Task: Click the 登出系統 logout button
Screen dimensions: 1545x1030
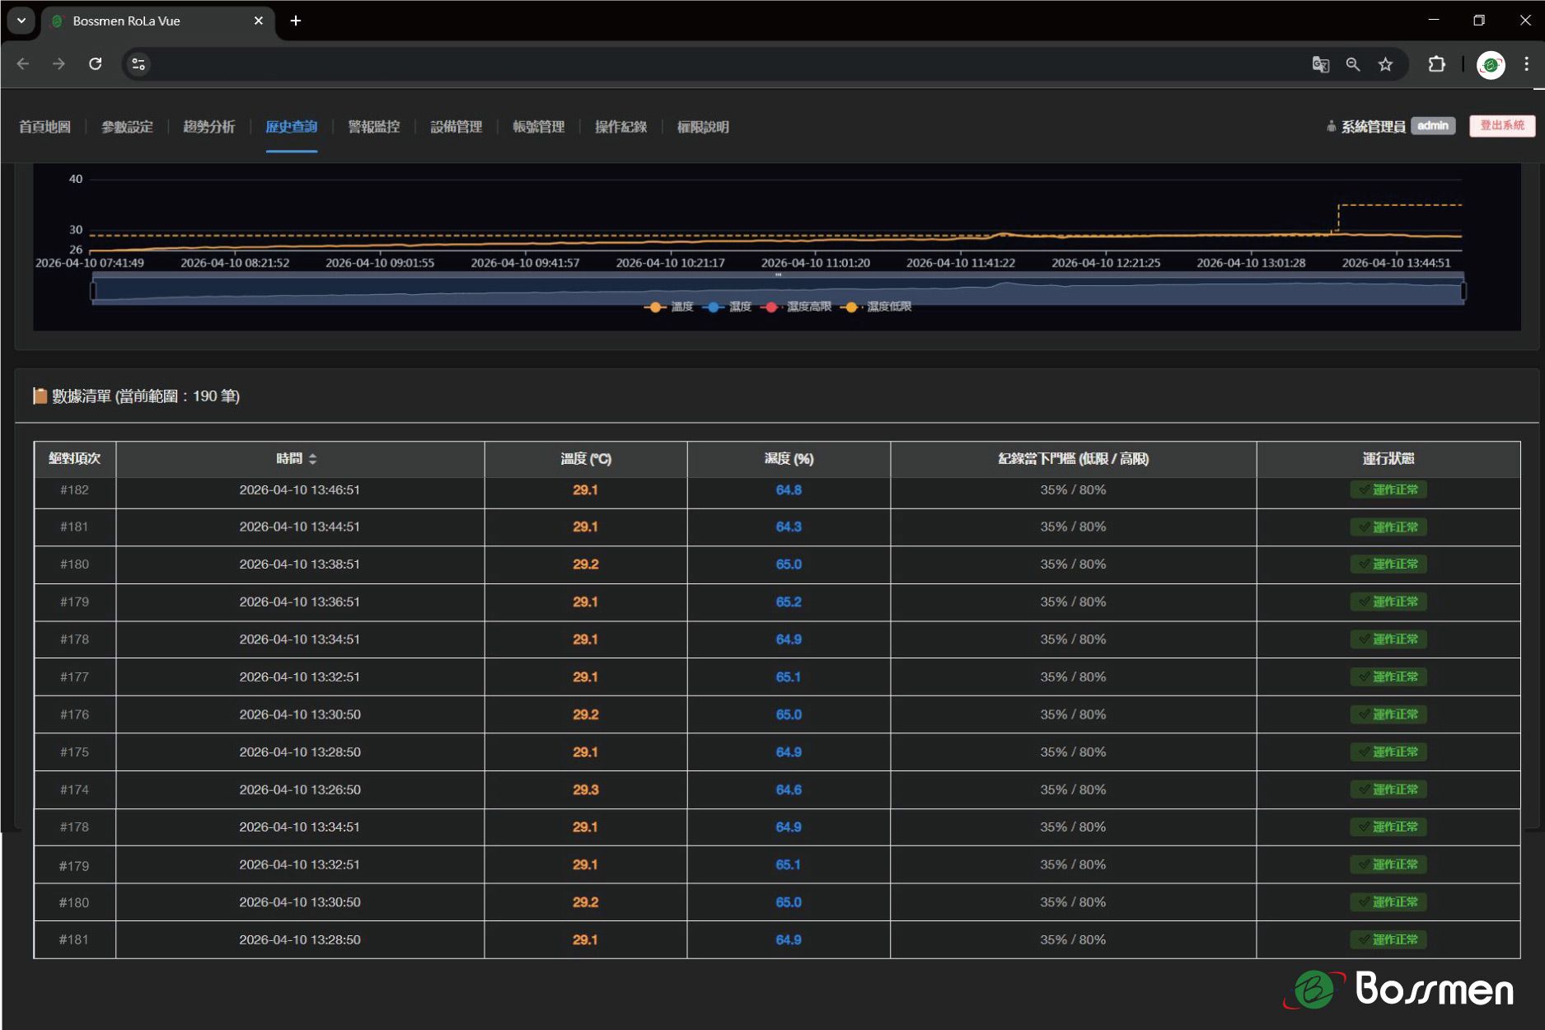Action: [1501, 126]
